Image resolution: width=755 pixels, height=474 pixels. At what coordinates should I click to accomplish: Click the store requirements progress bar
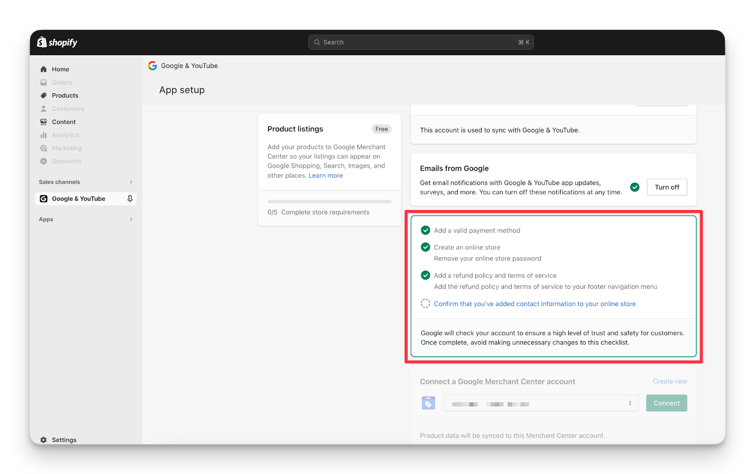click(329, 202)
